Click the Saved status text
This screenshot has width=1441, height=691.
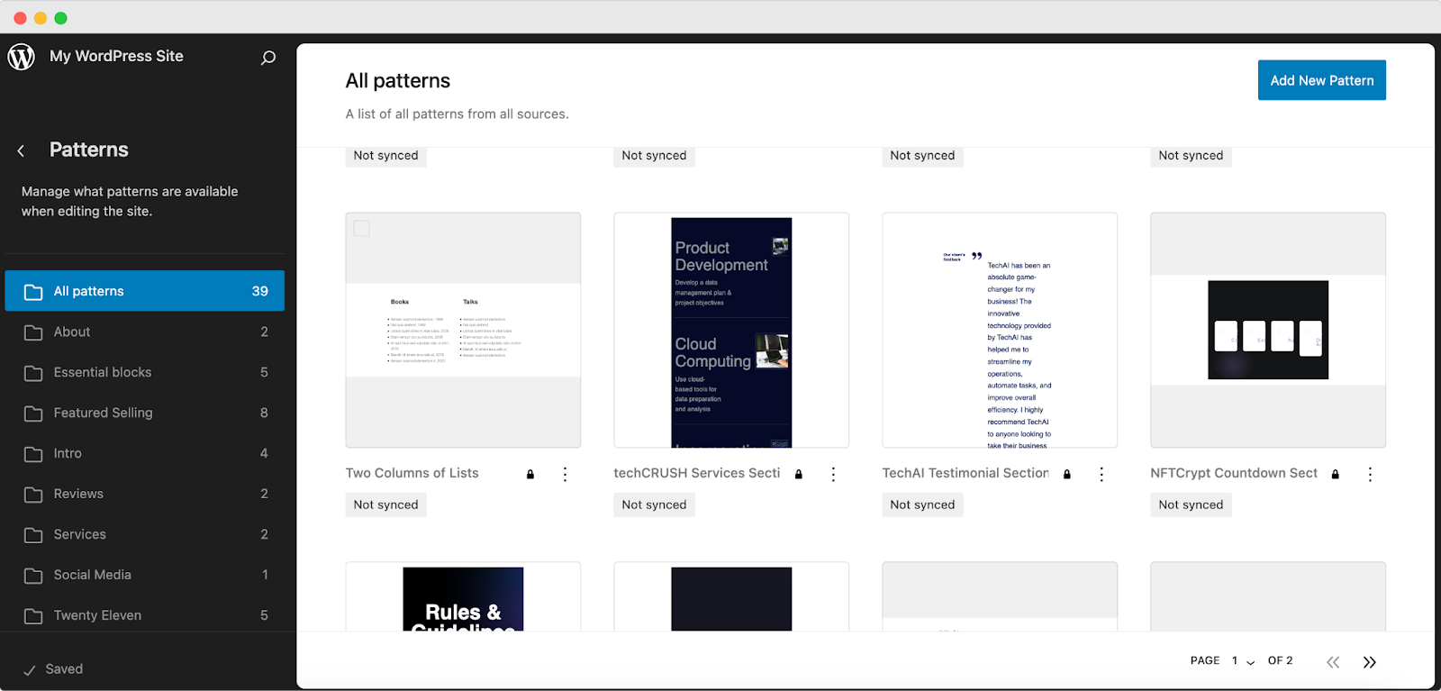click(64, 669)
